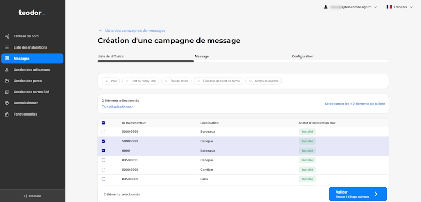Go to Tableau de bord

(32, 36)
